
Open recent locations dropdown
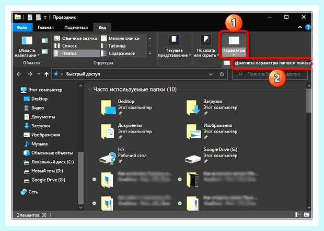click(39, 74)
